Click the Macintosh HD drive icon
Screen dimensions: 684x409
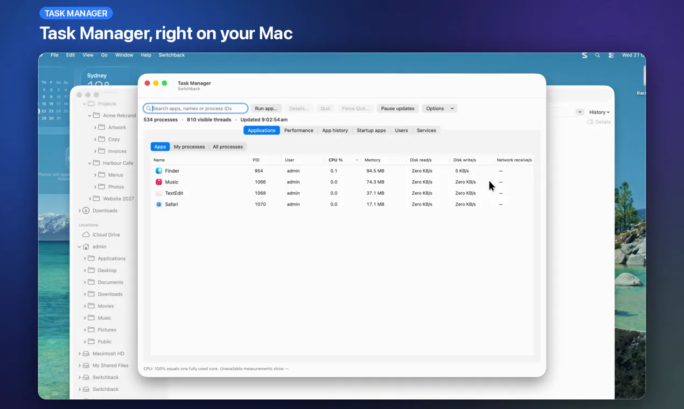pos(86,354)
